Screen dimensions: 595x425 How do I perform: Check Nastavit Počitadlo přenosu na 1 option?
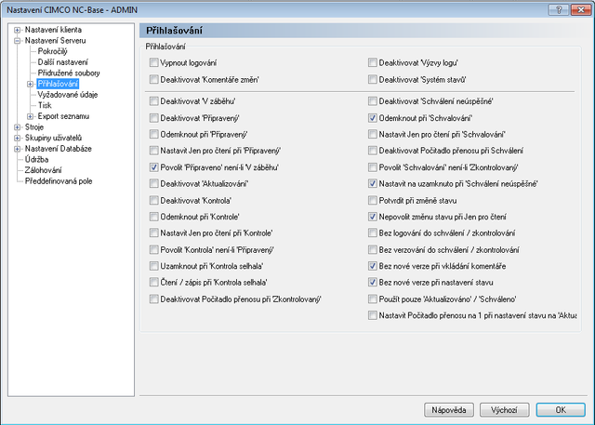pos(373,315)
